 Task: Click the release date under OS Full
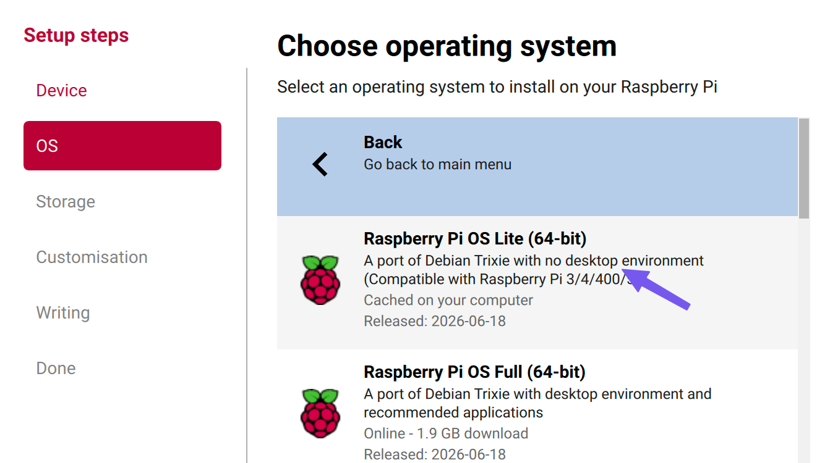[435, 454]
